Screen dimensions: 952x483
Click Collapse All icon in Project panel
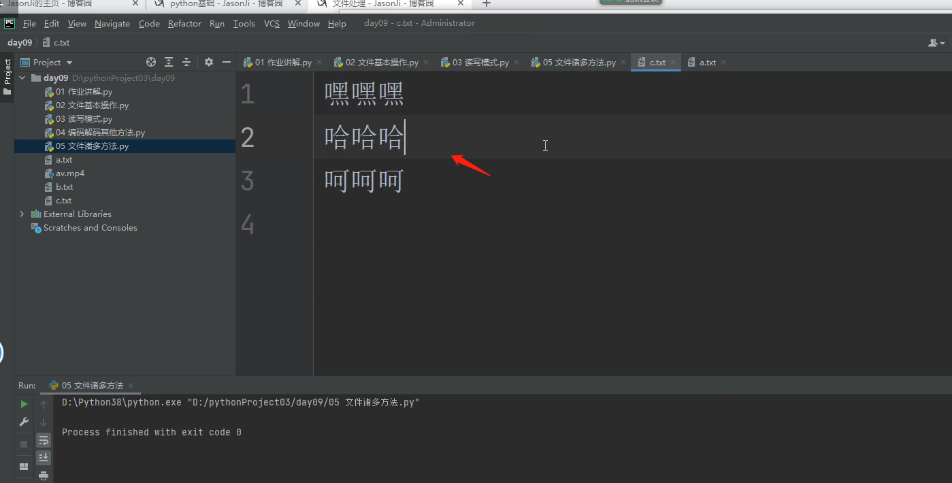coord(186,62)
